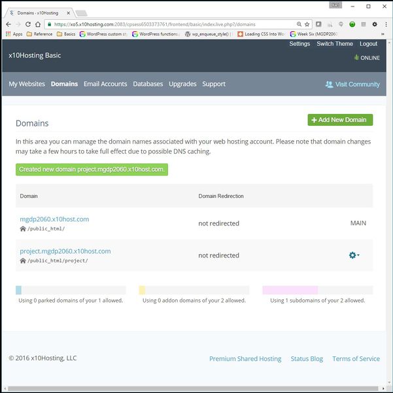This screenshot has height=393, width=393.
Task: Click x10Hosting Basic header title
Action: [35, 55]
